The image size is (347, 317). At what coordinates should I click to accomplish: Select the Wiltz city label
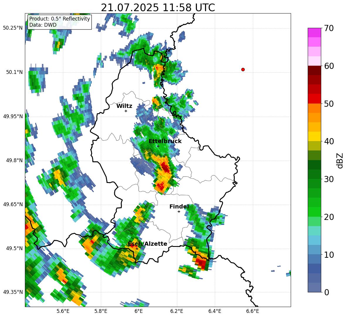click(124, 106)
